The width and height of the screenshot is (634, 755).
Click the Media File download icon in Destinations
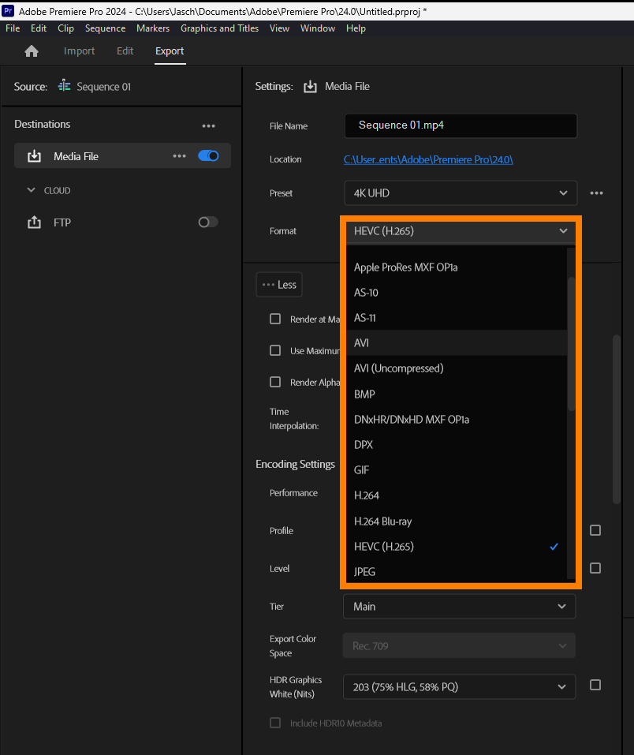34,156
